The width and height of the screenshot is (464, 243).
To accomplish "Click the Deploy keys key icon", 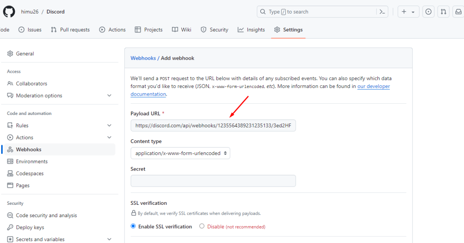I will 10,227.
